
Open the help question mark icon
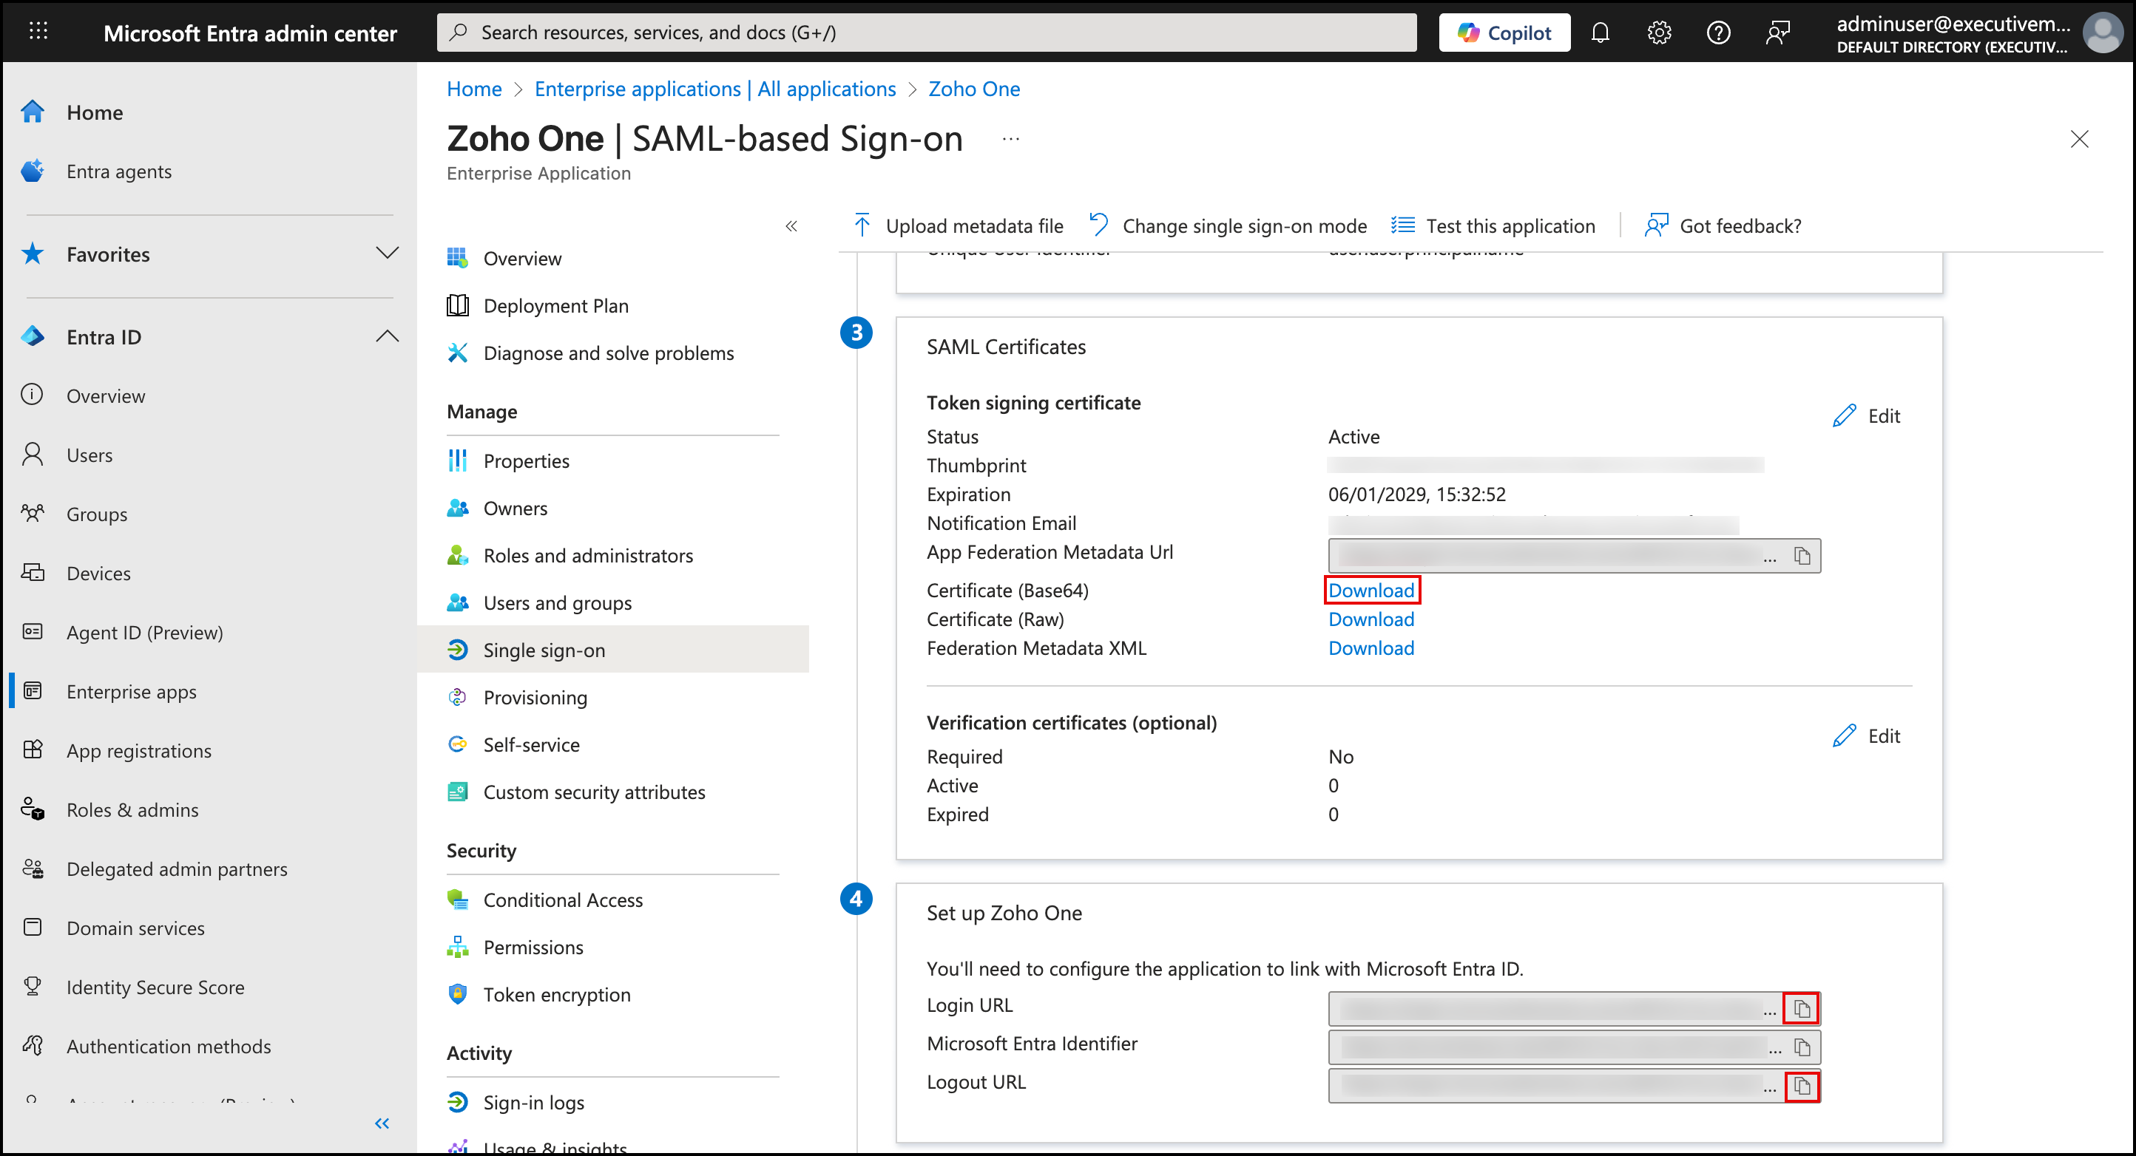1718,33
